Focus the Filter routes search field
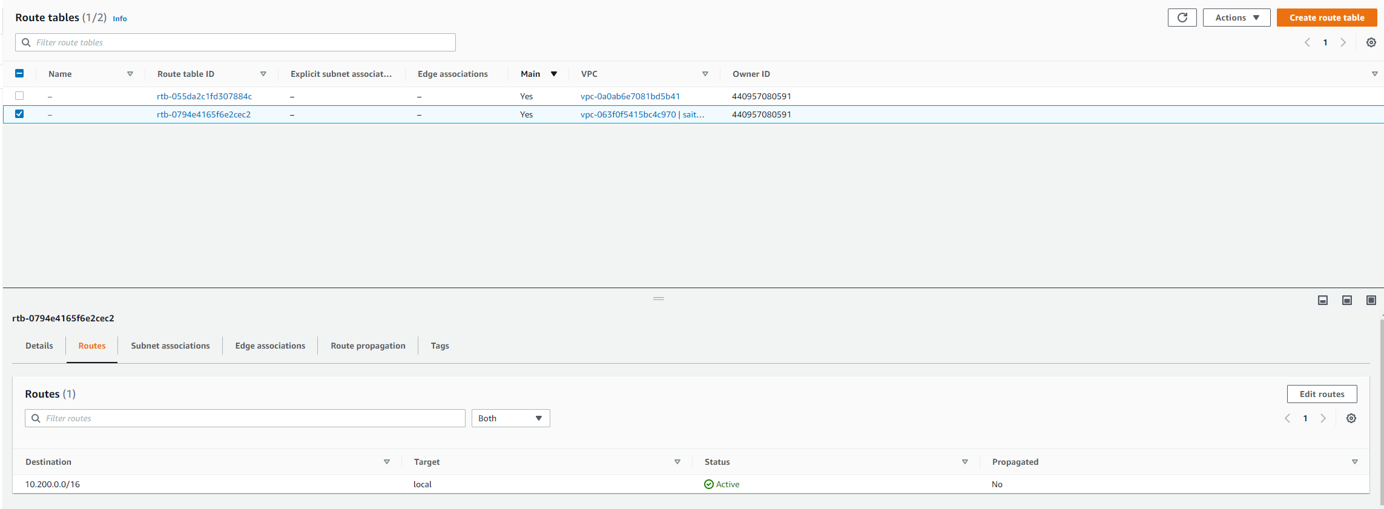Screen dimensions: 1384x509 [x=245, y=418]
